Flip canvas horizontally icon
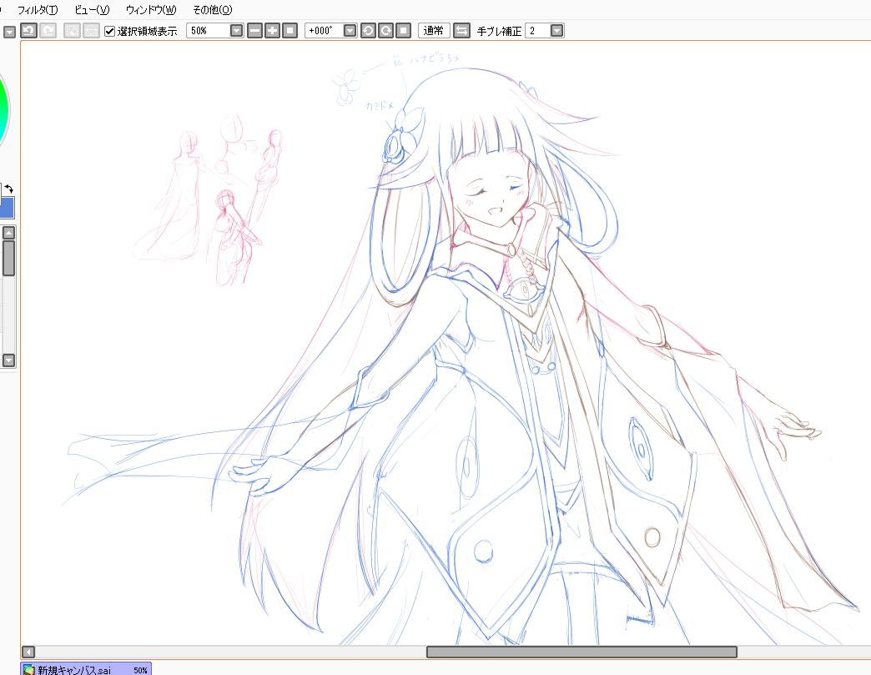 point(461,31)
